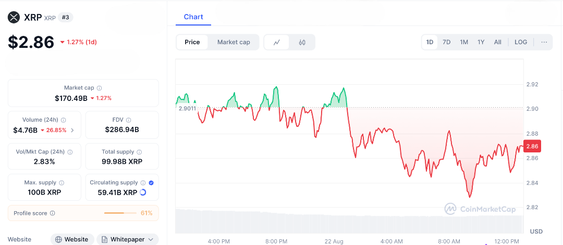The image size is (563, 245).
Task: Open the chart more options ellipsis
Action: point(544,42)
